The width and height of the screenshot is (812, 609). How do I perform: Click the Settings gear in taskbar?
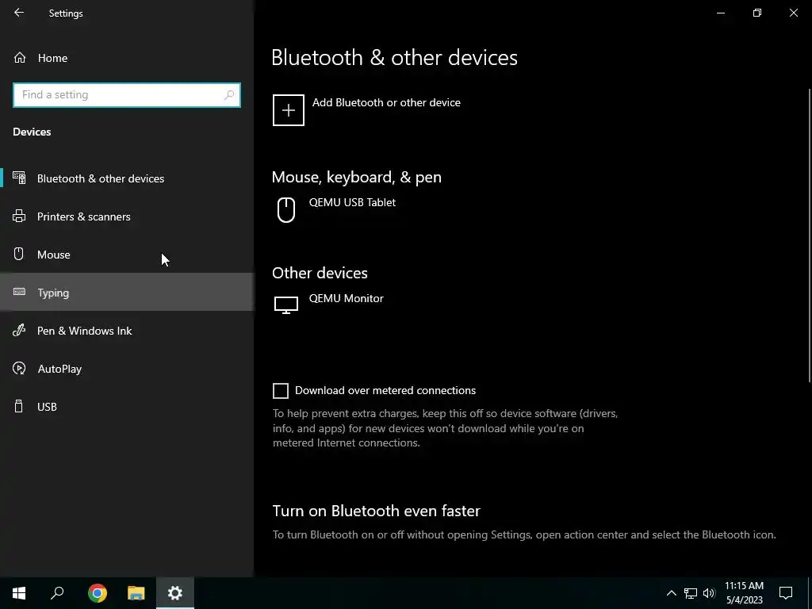pyautogui.click(x=175, y=593)
